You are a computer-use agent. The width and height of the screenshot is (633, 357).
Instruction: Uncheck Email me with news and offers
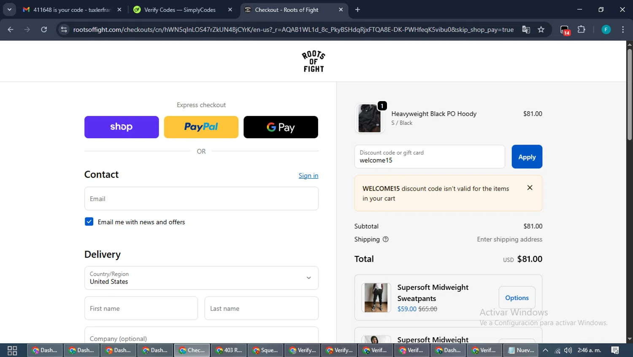pyautogui.click(x=89, y=222)
